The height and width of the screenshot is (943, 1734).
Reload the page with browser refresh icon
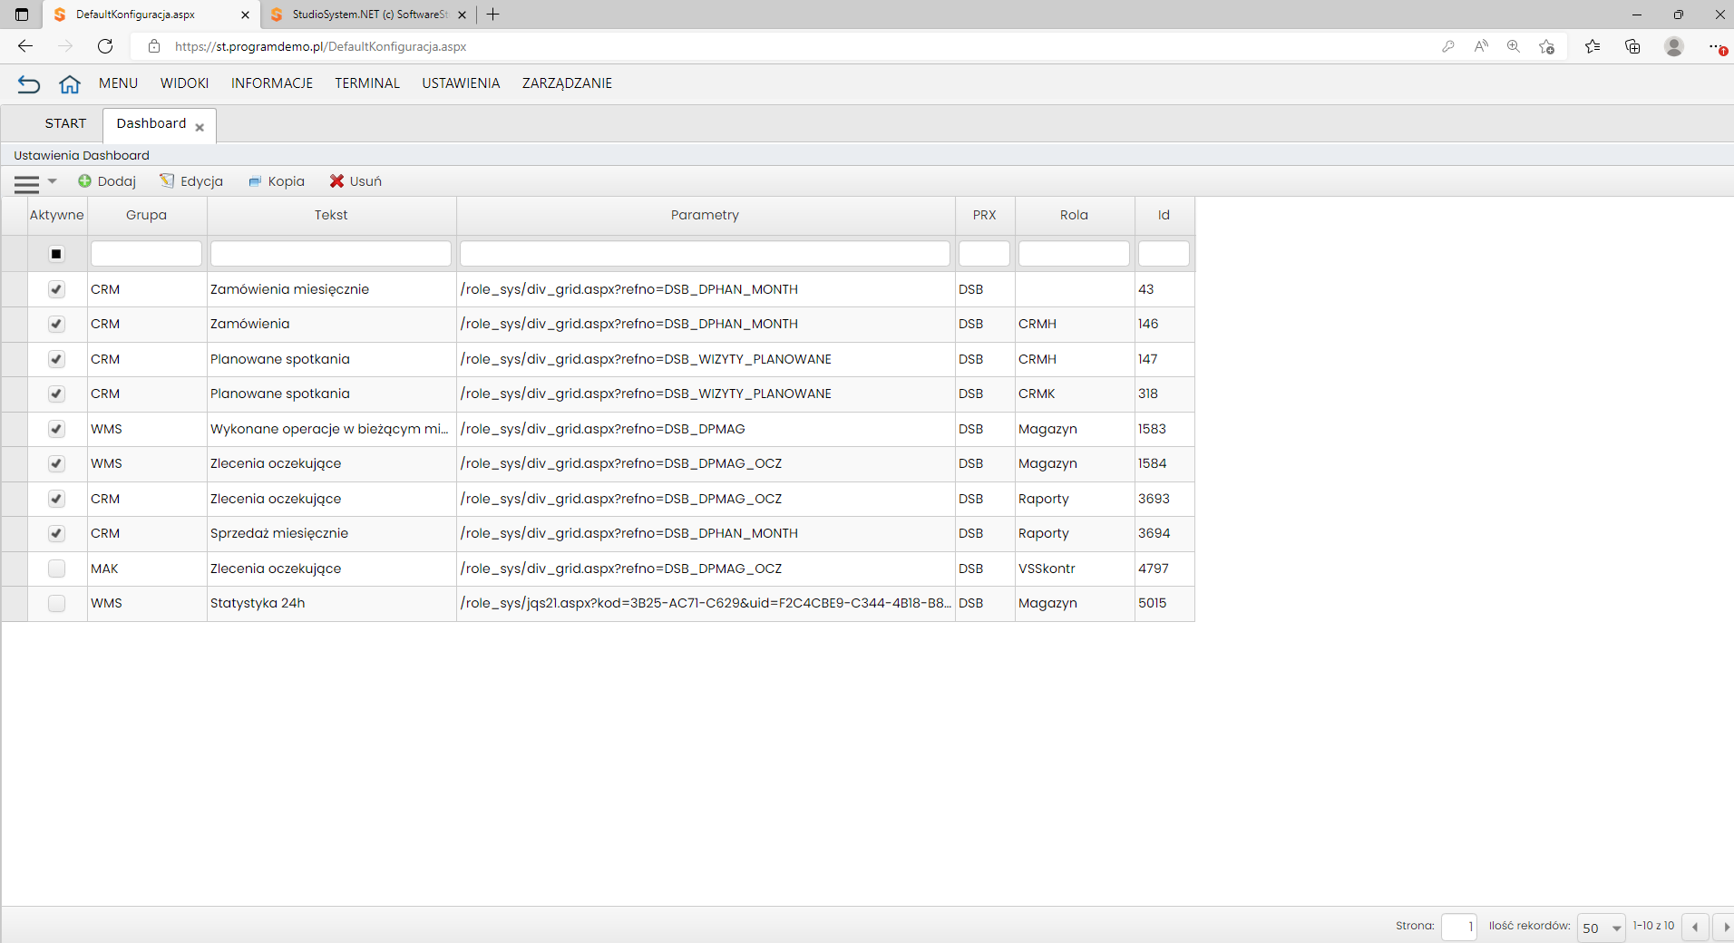coord(105,46)
